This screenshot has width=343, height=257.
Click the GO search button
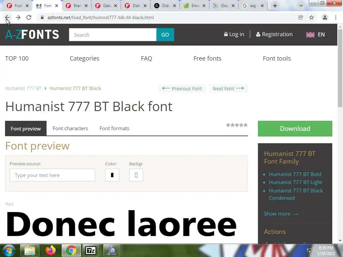point(165,35)
